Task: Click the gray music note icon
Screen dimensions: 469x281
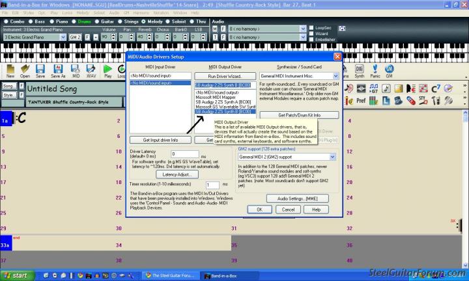Action: tap(386, 88)
